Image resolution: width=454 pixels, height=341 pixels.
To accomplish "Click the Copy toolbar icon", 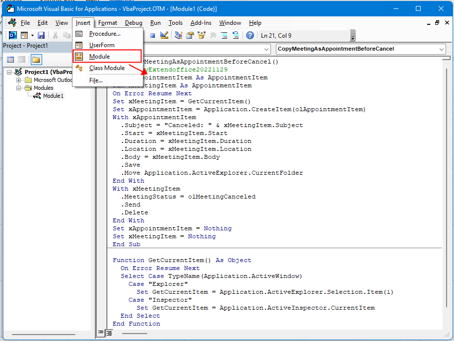I will (66, 35).
